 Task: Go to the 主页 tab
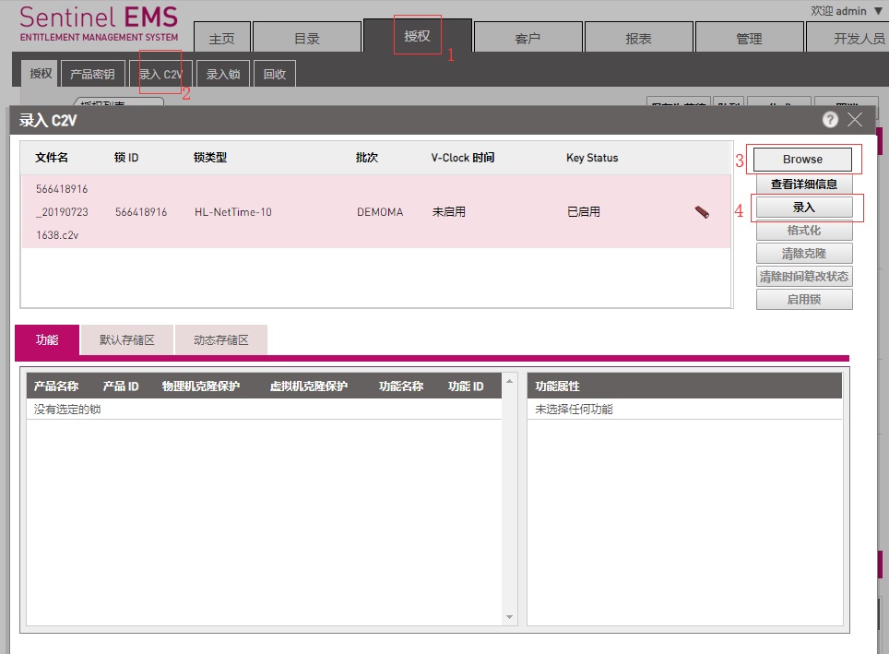coord(221,39)
